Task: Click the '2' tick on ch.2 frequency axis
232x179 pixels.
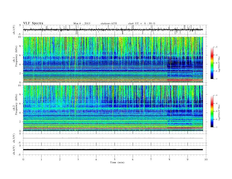Action: (x=20, y=122)
